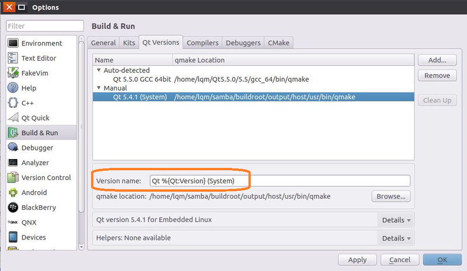Select the Android category icon
The width and height of the screenshot is (467, 271).
click(13, 192)
